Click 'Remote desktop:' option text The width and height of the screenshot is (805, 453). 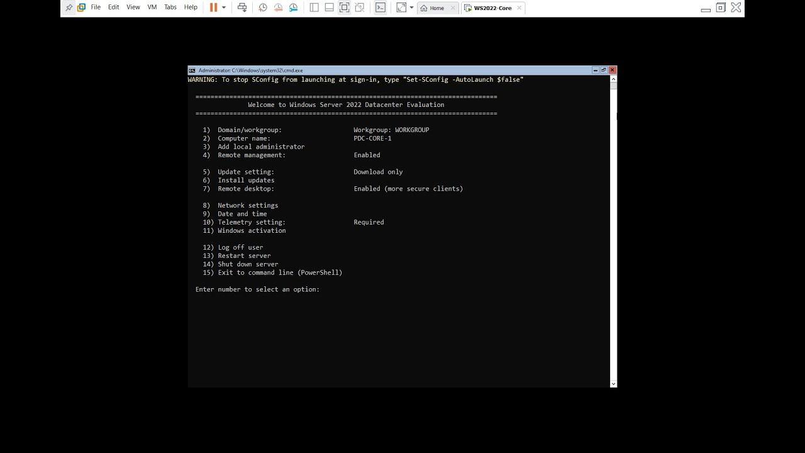[x=246, y=189]
